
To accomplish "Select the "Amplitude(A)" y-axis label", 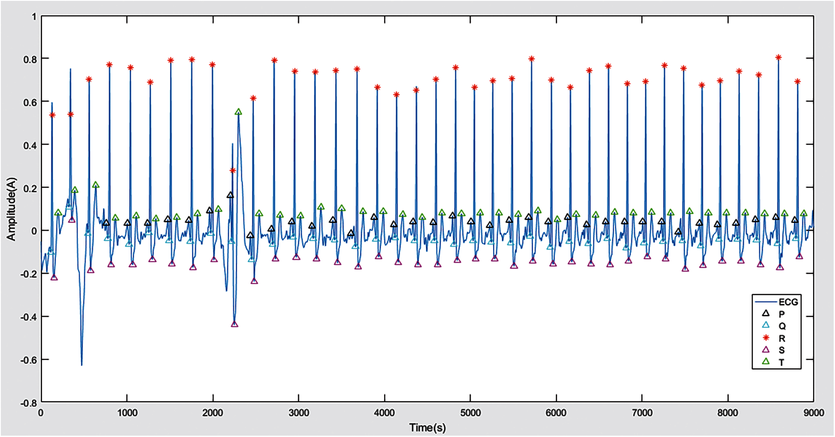I will pos(11,209).
